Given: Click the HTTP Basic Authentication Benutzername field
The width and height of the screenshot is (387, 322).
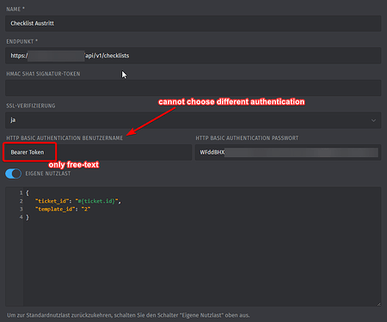Looking at the screenshot, I should (98, 152).
